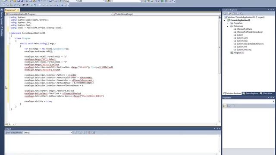Click View Class Diagram icon in Solution Explorer

click(241, 13)
